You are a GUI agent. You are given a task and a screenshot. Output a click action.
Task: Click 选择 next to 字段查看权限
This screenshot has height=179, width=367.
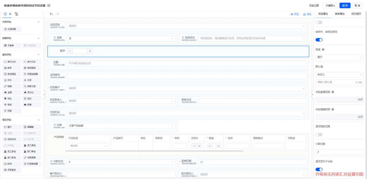click(x=360, y=100)
